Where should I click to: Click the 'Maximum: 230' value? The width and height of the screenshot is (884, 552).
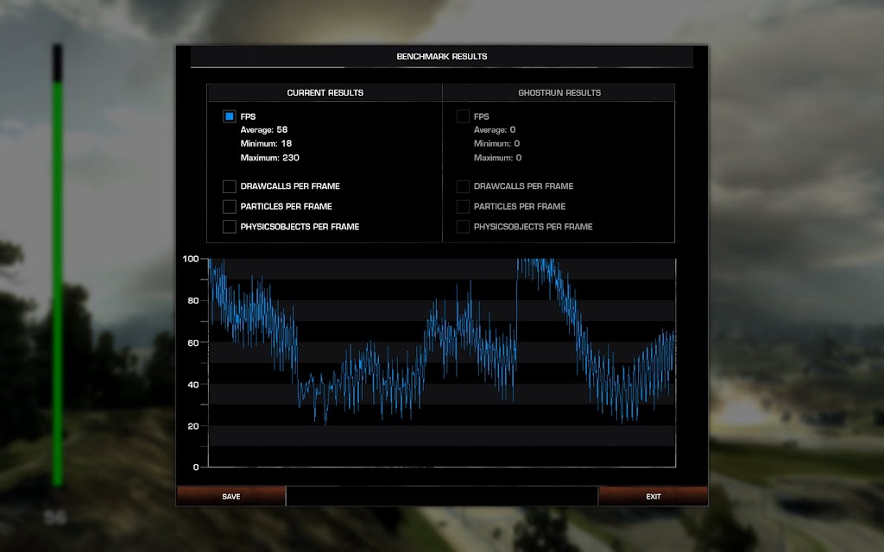[270, 158]
